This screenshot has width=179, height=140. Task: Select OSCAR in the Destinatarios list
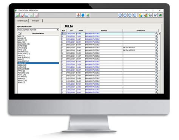coord(22,77)
